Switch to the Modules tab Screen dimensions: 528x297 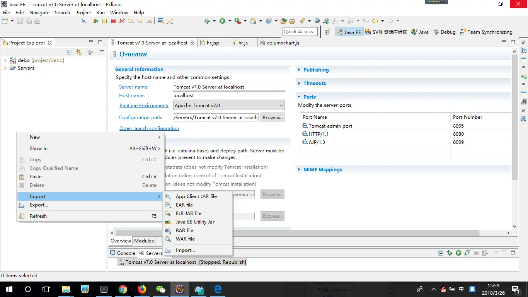coord(144,241)
